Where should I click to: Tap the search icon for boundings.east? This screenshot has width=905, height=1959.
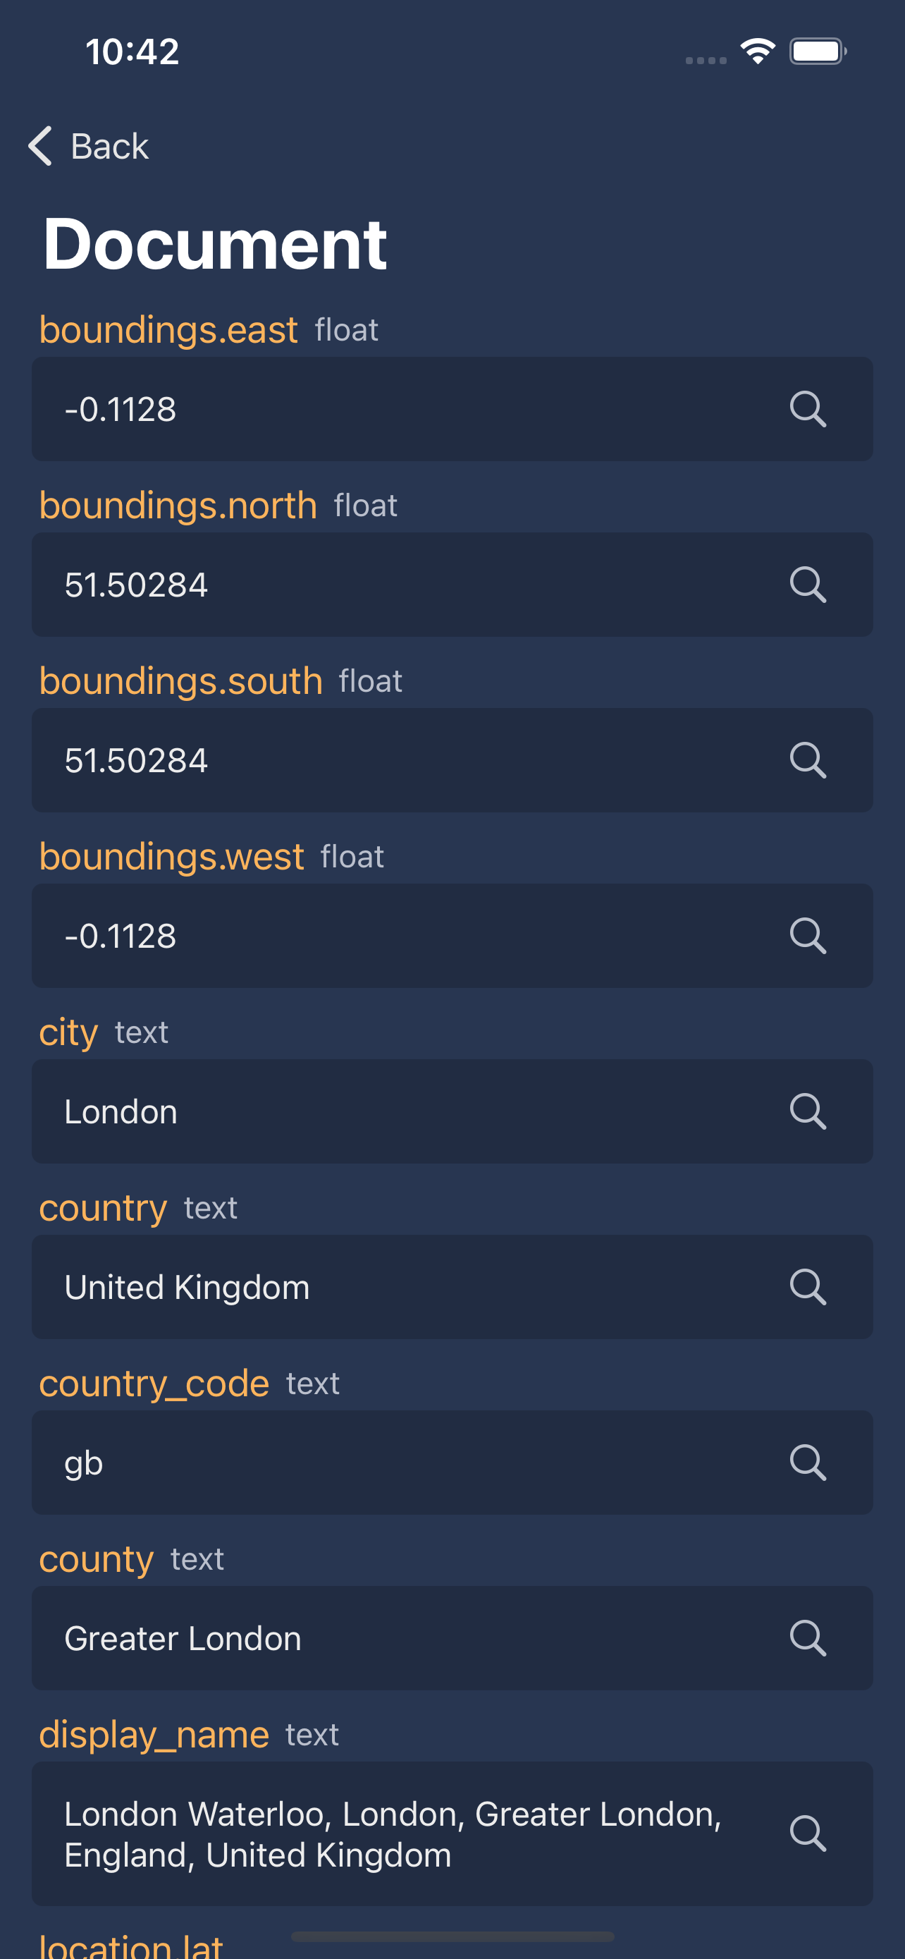807,410
